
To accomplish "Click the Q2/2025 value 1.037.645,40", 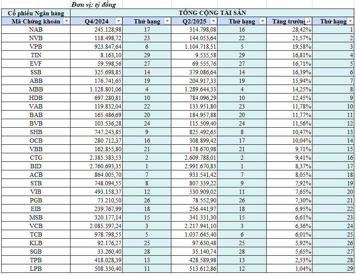I will [194, 234].
